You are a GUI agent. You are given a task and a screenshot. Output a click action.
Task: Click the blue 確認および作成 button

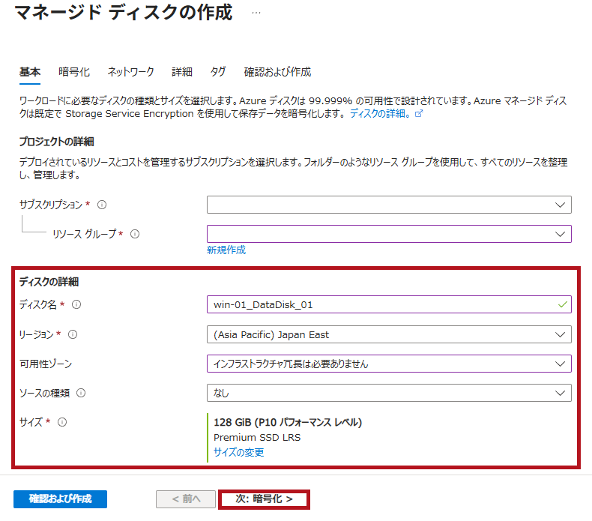point(60,499)
